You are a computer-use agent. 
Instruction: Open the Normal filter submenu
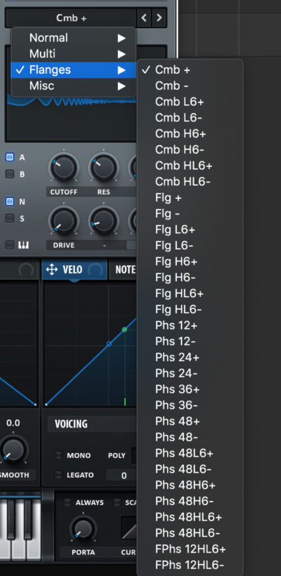(74, 38)
